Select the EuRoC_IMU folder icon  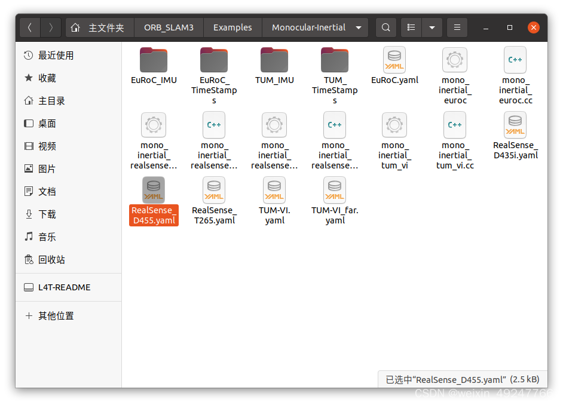(x=154, y=60)
